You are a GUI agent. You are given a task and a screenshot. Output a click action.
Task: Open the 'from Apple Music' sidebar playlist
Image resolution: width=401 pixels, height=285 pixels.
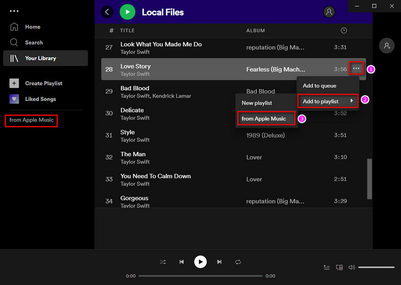(x=32, y=120)
